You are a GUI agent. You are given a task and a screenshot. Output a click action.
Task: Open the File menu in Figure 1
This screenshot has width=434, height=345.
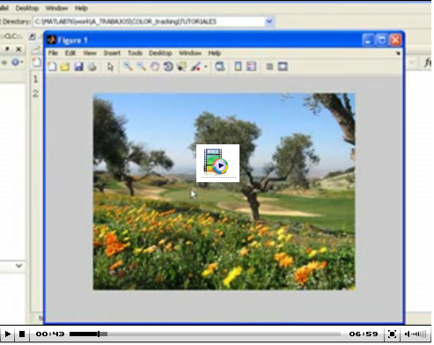(x=53, y=53)
